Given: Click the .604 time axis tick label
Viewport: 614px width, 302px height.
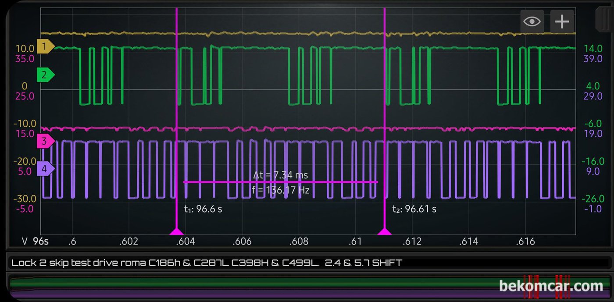Looking at the screenshot, I should (x=186, y=241).
